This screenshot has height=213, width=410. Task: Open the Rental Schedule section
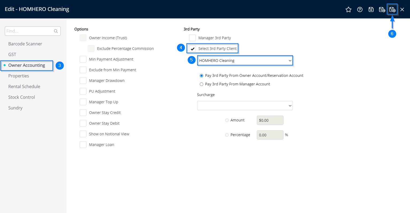24,86
